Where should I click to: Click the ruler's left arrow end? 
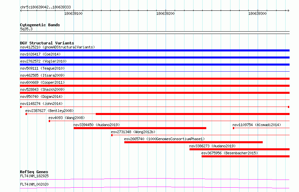[x=21, y=10]
